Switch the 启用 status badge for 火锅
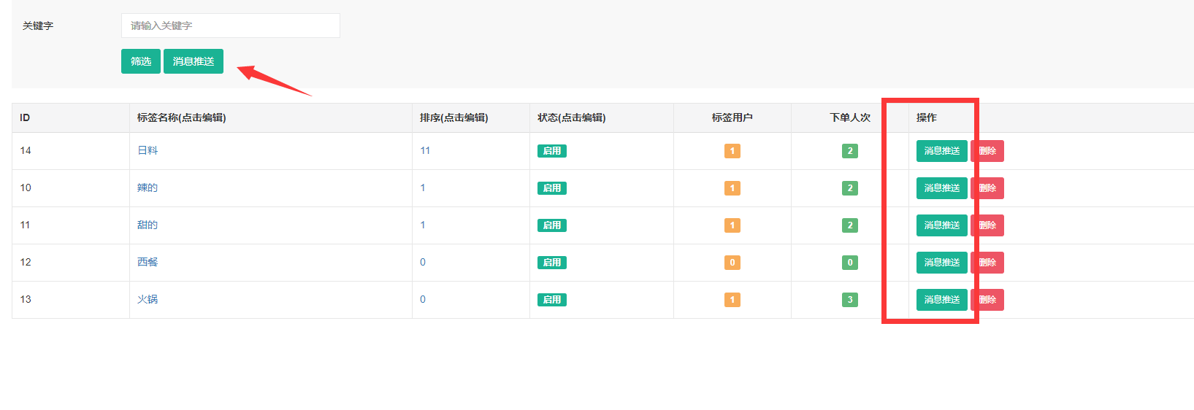Image resolution: width=1194 pixels, height=410 pixels. [552, 300]
